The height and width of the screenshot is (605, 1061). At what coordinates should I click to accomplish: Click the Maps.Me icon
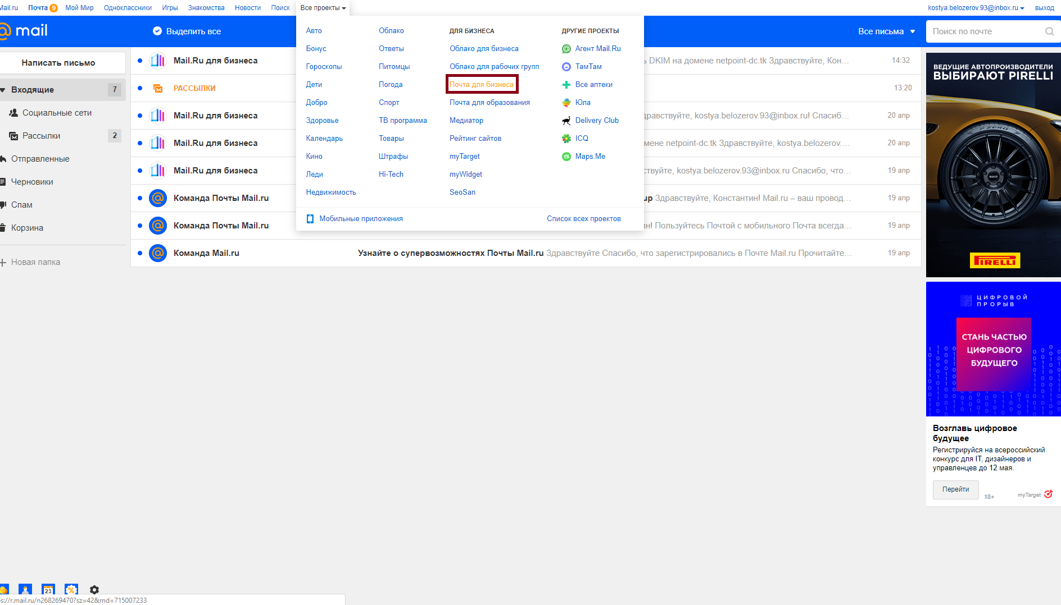coord(566,157)
